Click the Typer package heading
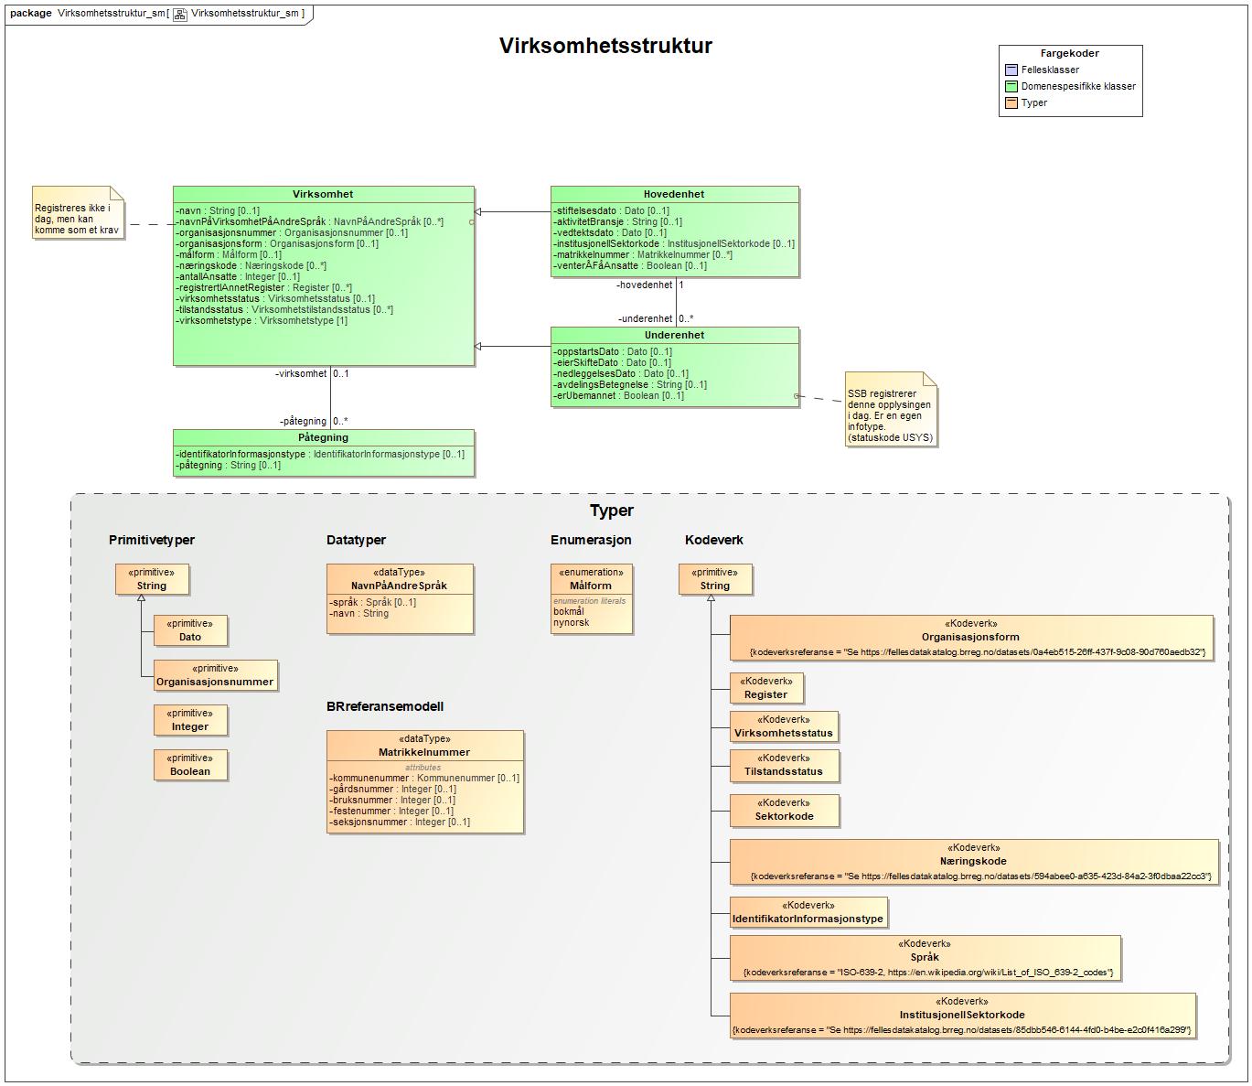The width and height of the screenshot is (1252, 1086). coord(612,511)
